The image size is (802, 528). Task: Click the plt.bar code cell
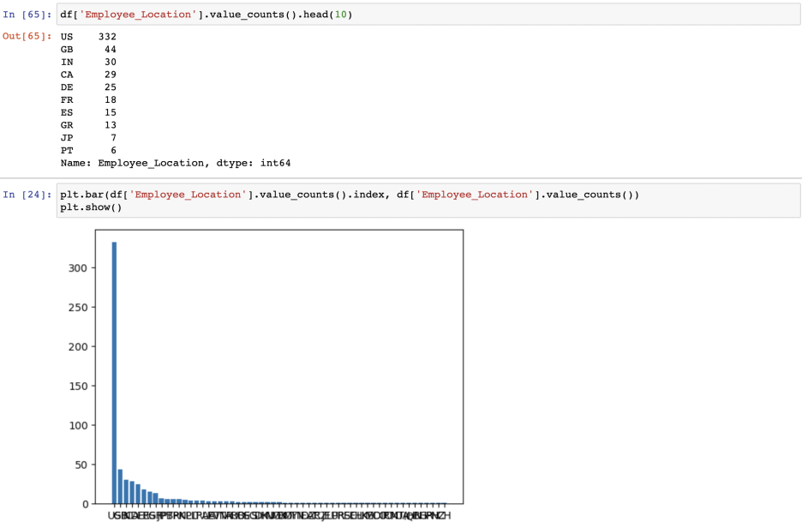click(x=428, y=201)
